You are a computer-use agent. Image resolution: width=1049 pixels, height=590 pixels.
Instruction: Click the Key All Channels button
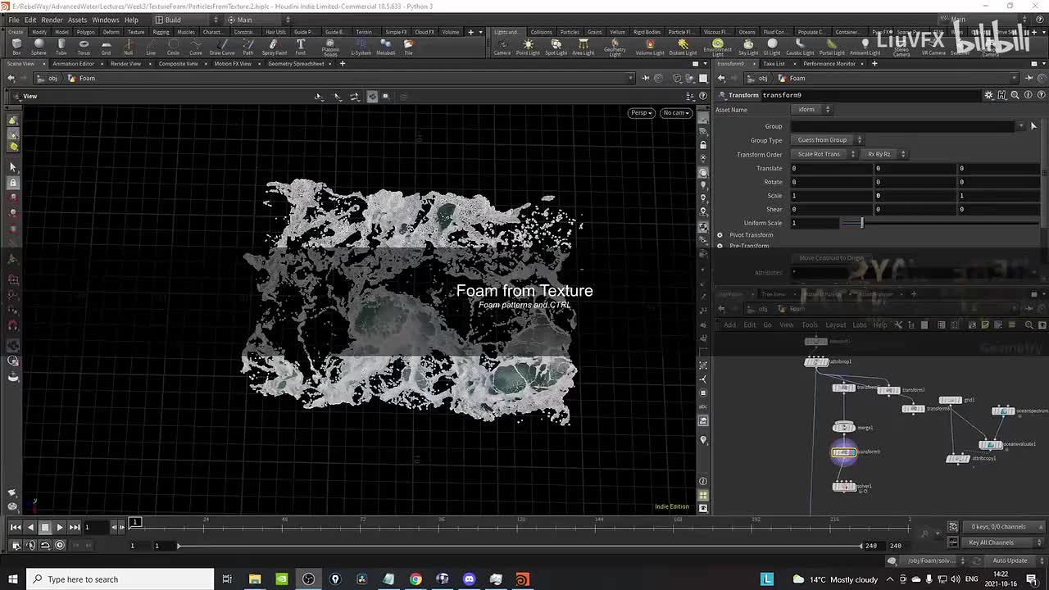[x=992, y=542]
